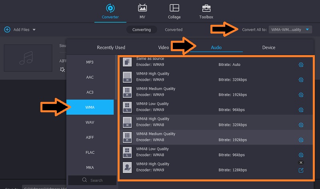The width and height of the screenshot is (320, 189).
Task: Open the Collage section icon
Action: point(174,8)
